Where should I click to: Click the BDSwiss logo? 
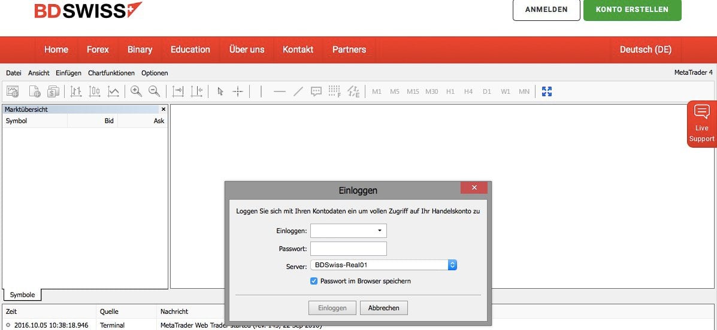click(88, 10)
